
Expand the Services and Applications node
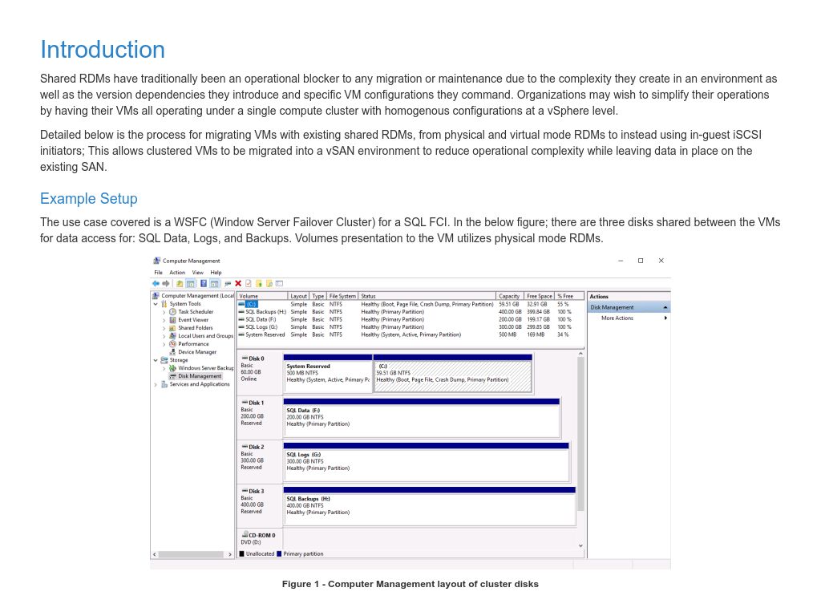154,384
